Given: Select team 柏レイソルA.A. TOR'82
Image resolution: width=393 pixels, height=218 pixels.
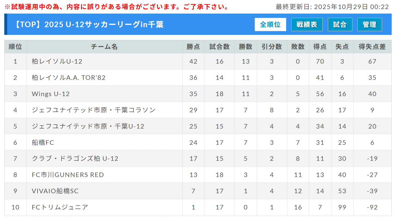Looking at the screenshot, I should tap(69, 78).
